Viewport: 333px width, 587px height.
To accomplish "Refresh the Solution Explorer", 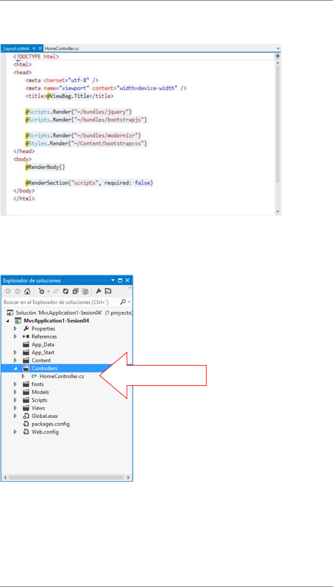I will 66,291.
